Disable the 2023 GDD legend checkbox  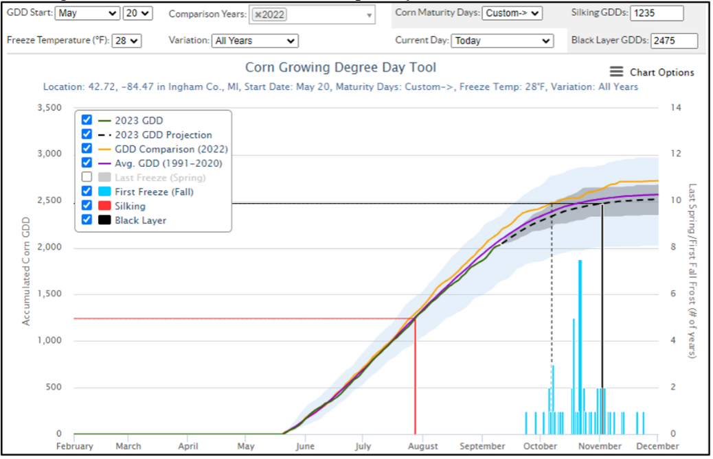coord(86,120)
